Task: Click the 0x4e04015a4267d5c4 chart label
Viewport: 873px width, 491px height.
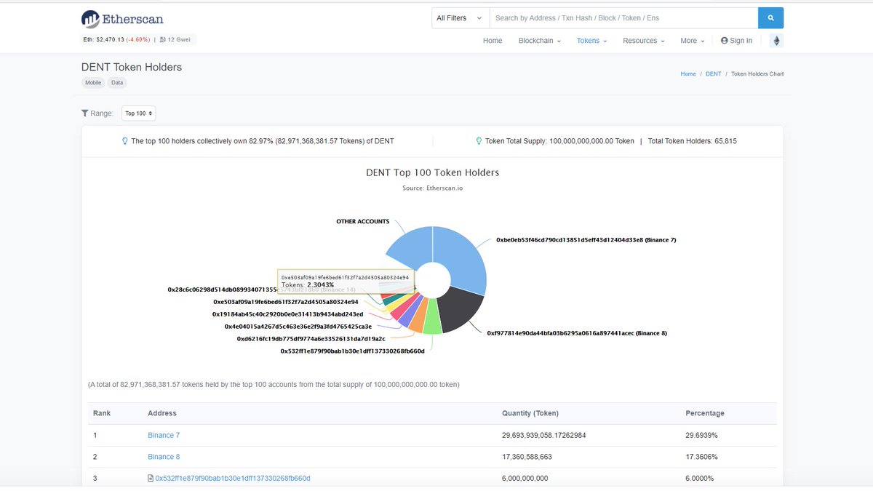Action: 298,327
